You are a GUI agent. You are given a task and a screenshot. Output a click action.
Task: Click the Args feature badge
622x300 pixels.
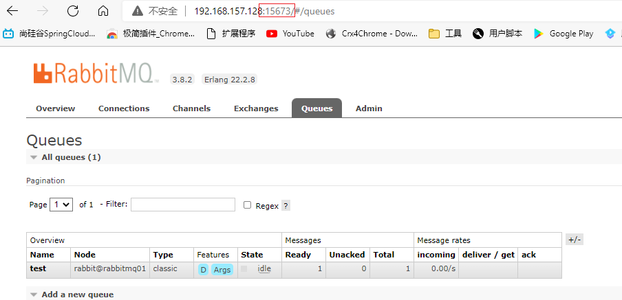coord(222,270)
